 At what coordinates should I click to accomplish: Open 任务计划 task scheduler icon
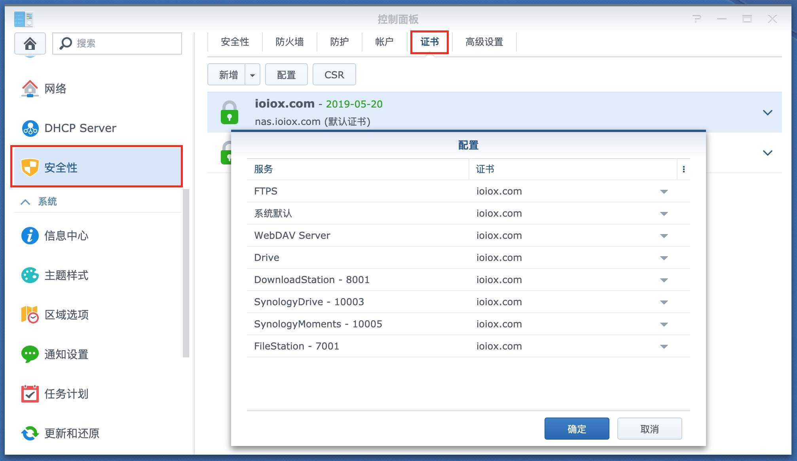coord(30,394)
